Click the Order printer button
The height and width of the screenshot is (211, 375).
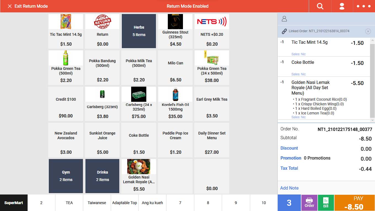pyautogui.click(x=309, y=203)
